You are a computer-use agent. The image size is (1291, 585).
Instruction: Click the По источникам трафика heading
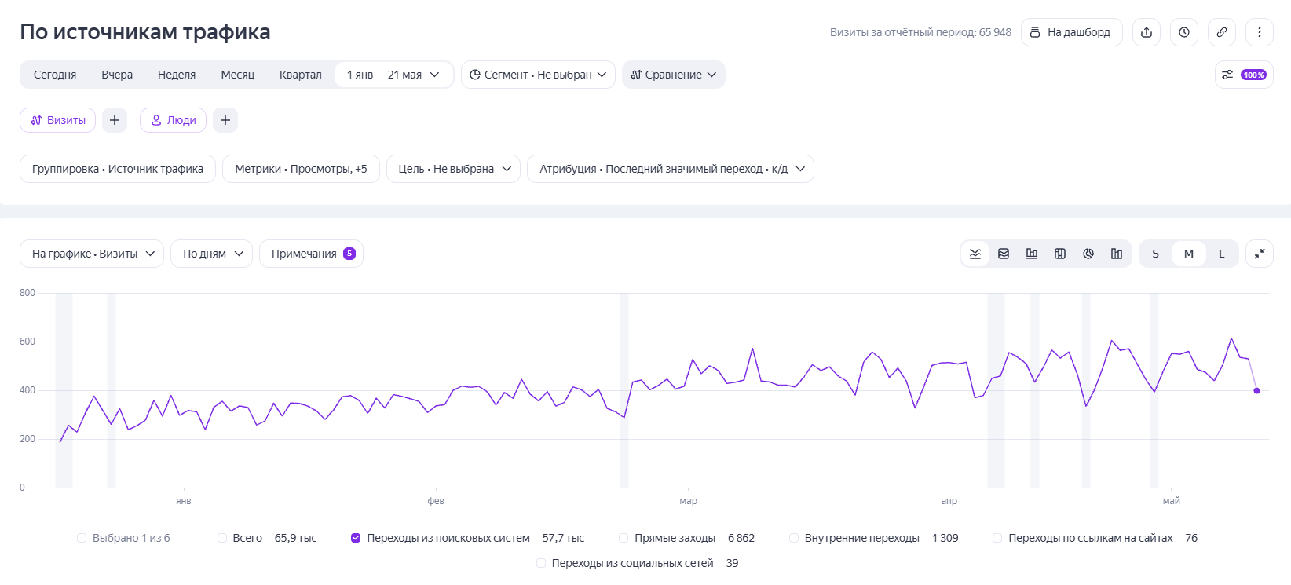click(145, 32)
